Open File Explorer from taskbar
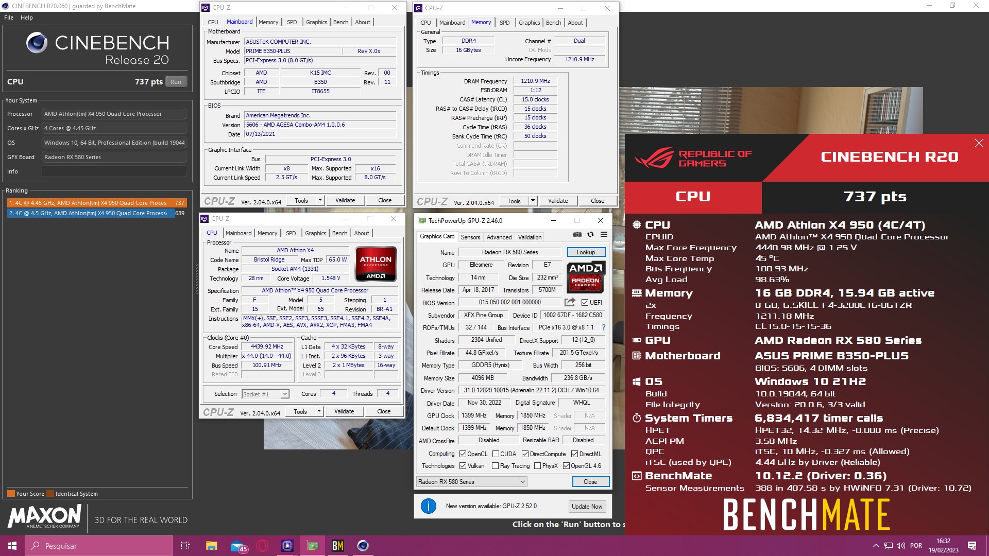This screenshot has height=556, width=989. click(x=211, y=546)
